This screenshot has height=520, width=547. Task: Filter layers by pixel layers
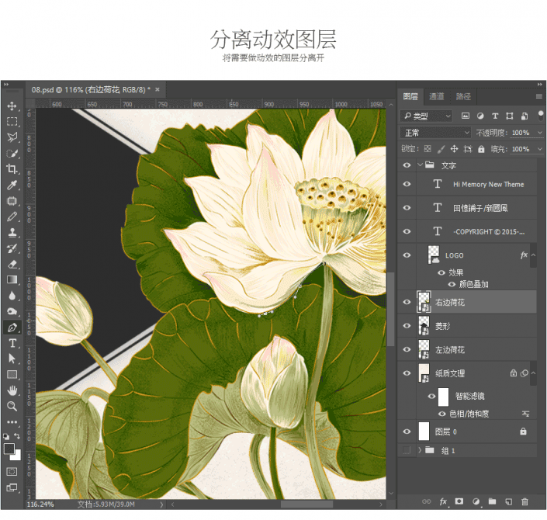[x=466, y=116]
